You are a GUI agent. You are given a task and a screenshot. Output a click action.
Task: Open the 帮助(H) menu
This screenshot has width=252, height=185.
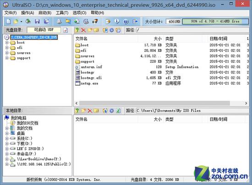click(98, 13)
